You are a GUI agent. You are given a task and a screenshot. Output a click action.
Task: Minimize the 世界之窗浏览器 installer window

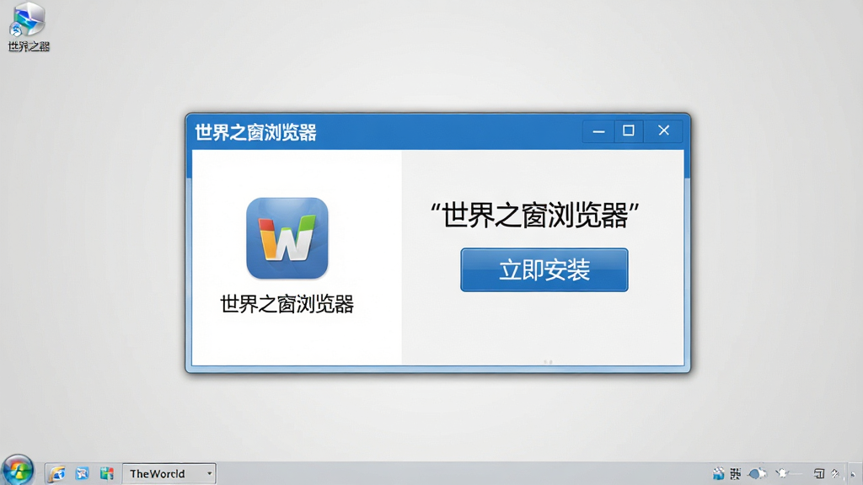point(598,131)
